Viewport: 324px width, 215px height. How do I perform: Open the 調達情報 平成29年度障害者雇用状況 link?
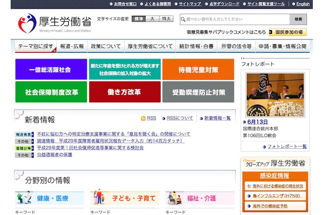point(110,141)
